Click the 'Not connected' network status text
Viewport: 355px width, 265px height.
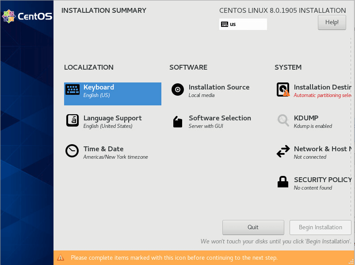310,157
